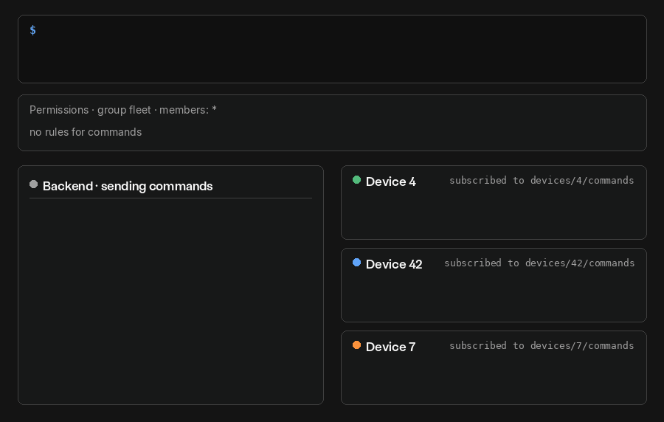Click the gray Backend status dot

(x=33, y=184)
